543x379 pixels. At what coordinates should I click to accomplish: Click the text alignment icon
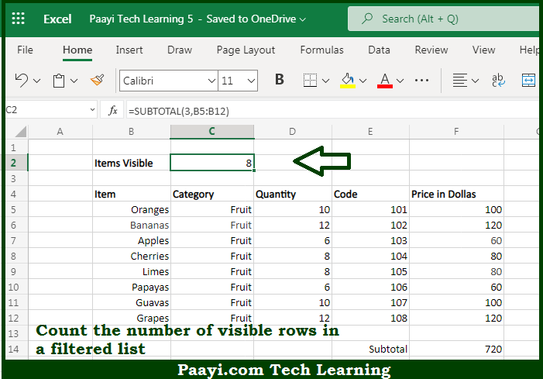click(x=460, y=81)
